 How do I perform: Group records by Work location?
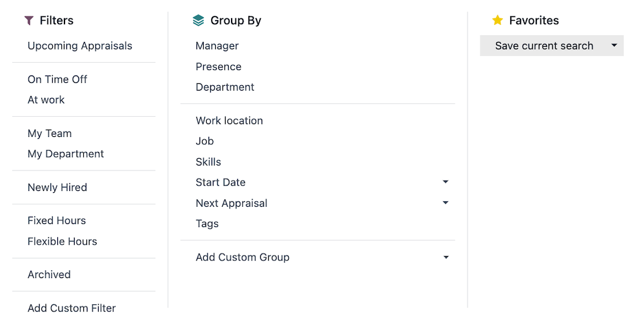click(229, 120)
